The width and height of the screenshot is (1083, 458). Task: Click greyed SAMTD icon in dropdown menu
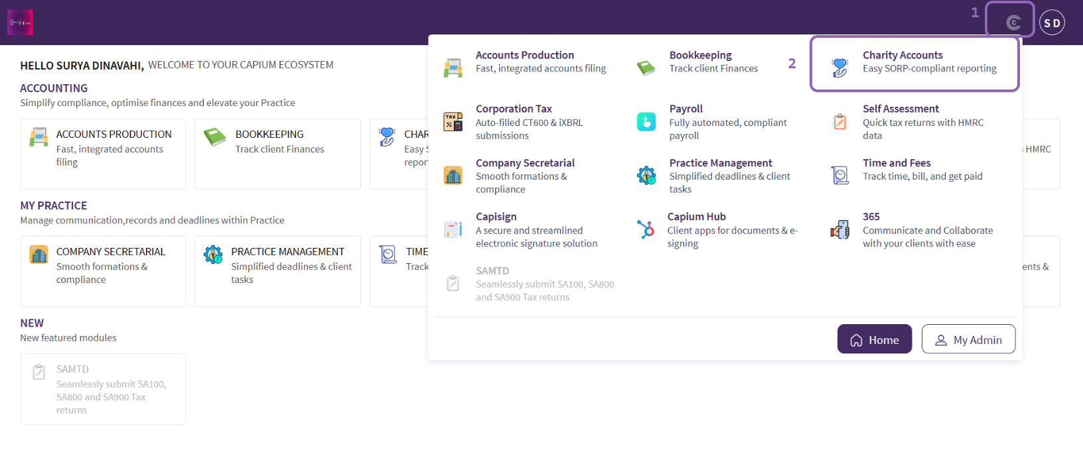click(453, 283)
